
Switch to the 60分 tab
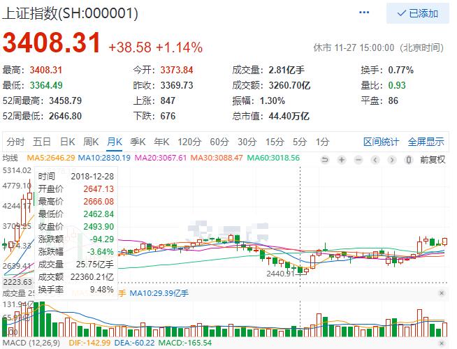(219, 142)
